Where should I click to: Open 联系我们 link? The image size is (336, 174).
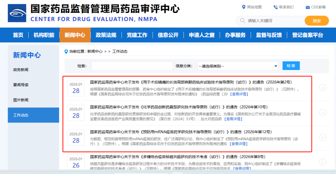pyautogui.click(x=286, y=7)
